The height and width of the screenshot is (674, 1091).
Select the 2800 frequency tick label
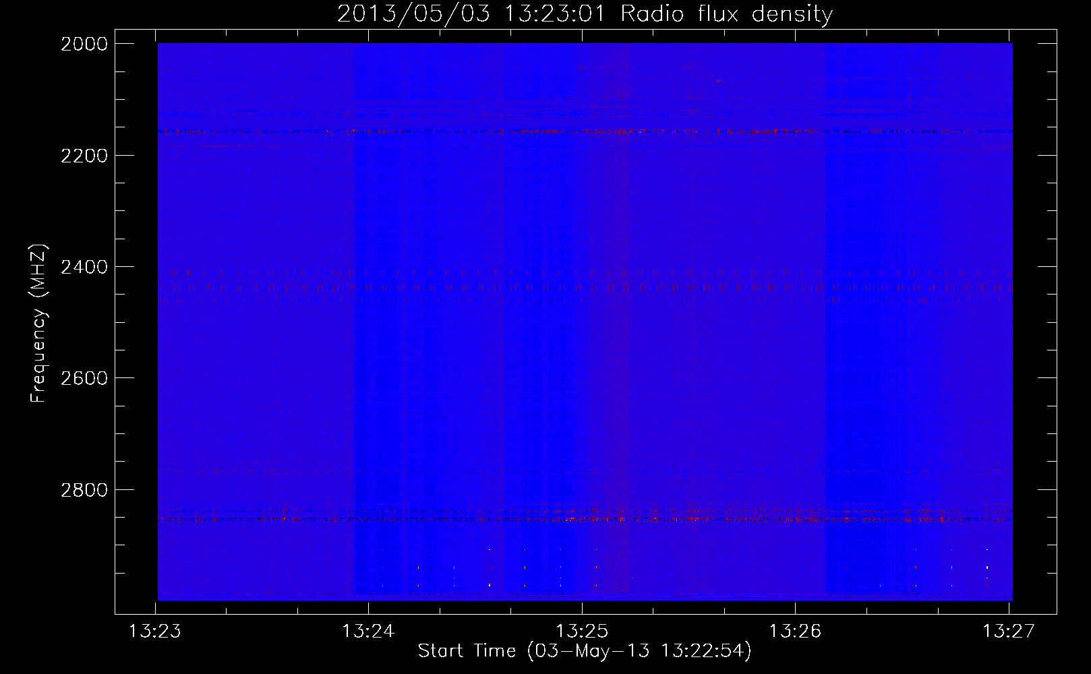[x=84, y=489]
